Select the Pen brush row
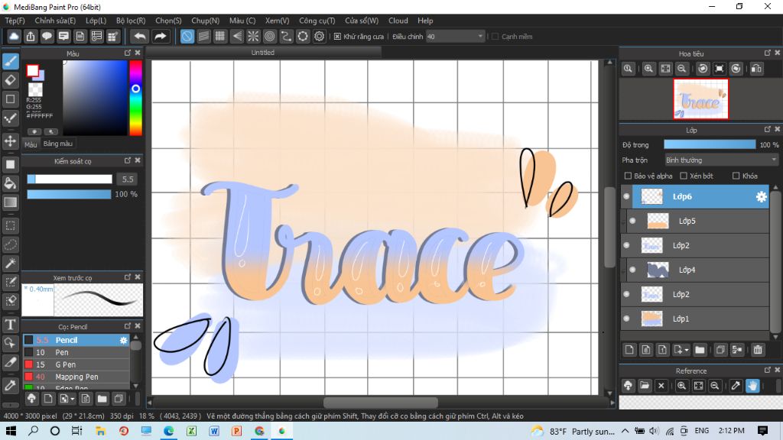Screen dimensions: 783x440 (76, 352)
